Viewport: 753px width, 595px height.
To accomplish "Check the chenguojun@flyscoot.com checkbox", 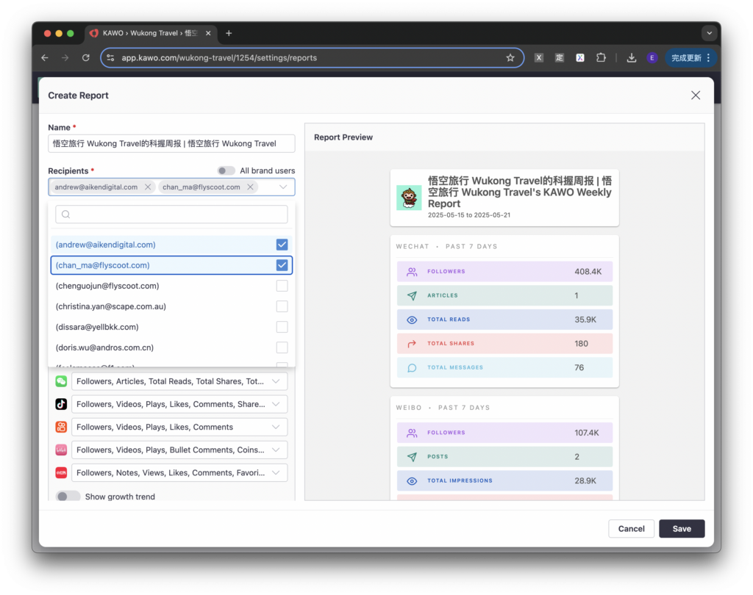I will (282, 286).
